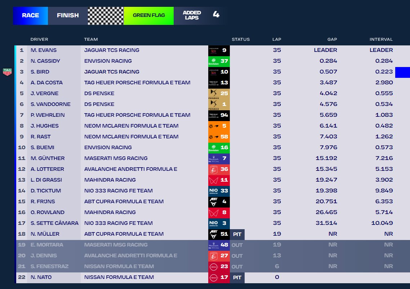Viewport: 410px width, 289px height.
Task: Click Maserati car number 7 badge
Action: [x=219, y=159]
